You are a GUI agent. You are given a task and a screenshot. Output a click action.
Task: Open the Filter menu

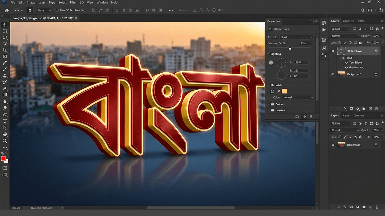coord(73,3)
